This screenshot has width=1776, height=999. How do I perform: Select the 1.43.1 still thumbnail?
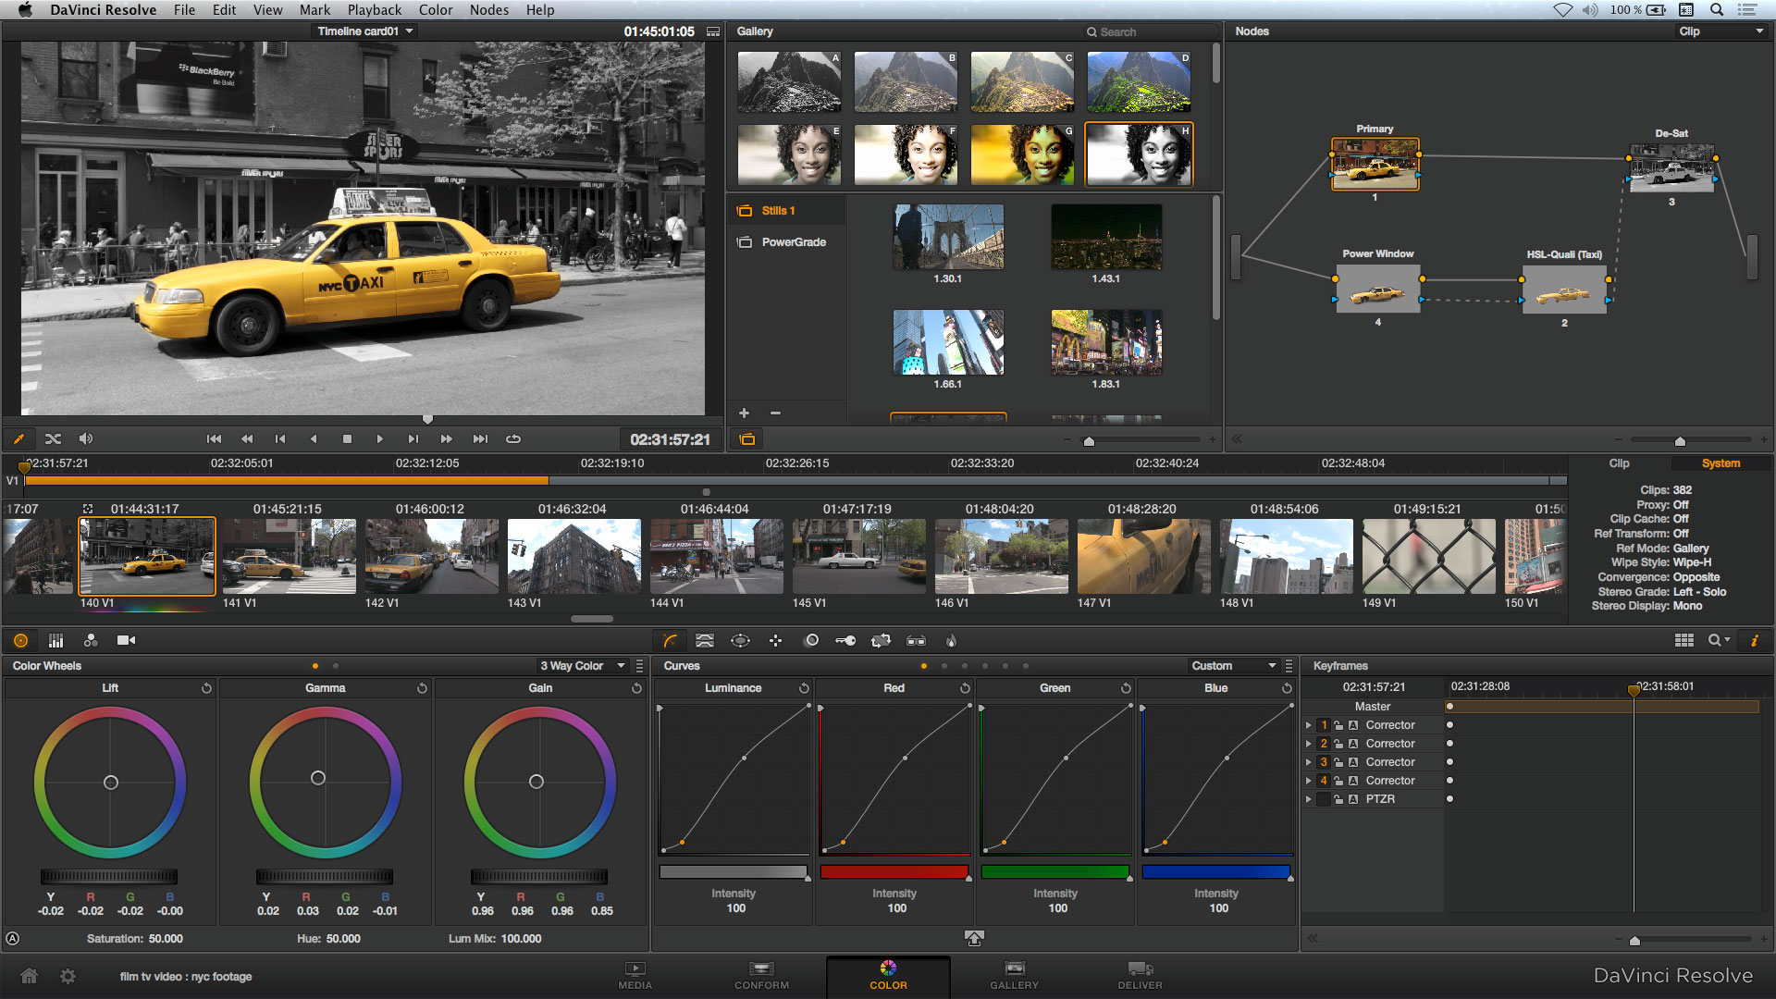(1106, 239)
